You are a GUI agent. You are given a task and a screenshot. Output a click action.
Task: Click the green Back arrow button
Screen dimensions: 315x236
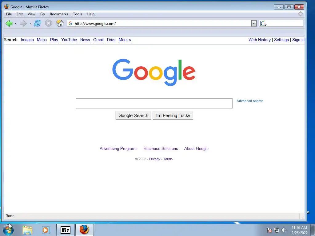coord(9,23)
